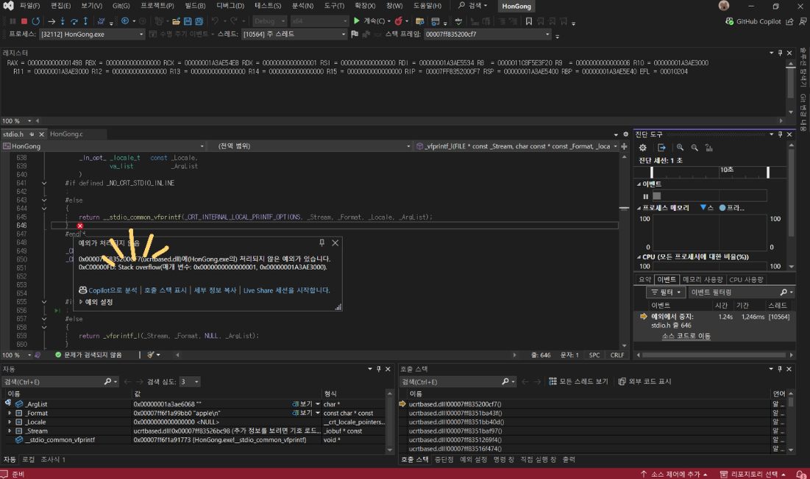Click Show External Code icon in Call Stack
Viewport: 810px width, 479px height.
622,381
